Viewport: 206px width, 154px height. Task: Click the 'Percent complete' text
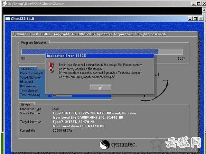[x=32, y=73]
